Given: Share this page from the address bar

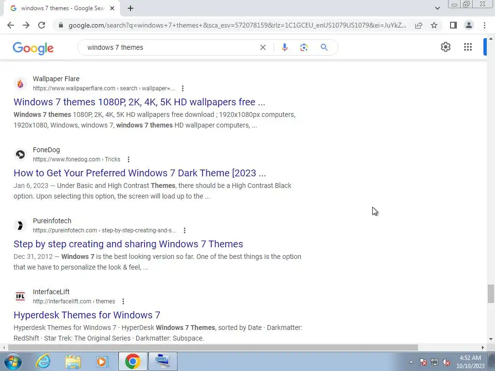Looking at the screenshot, I should (419, 25).
